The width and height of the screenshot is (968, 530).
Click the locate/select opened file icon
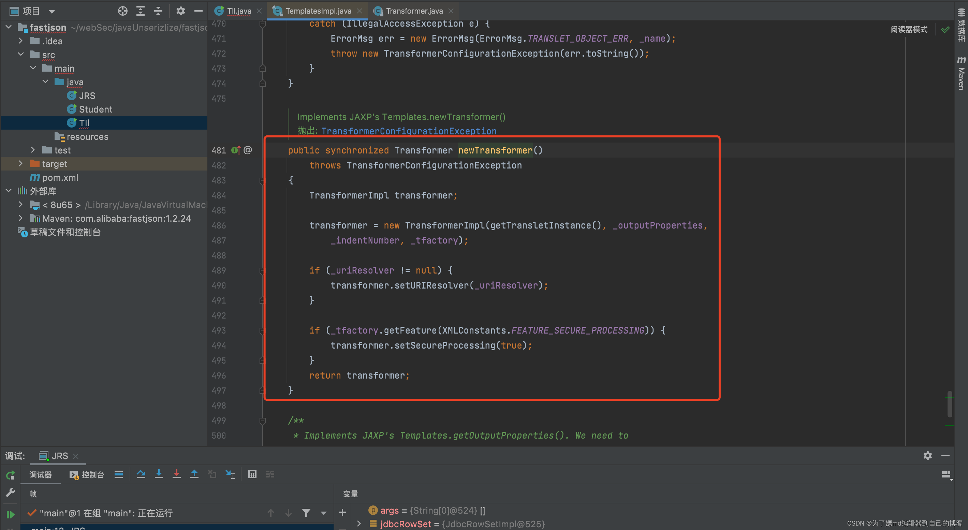tap(122, 11)
